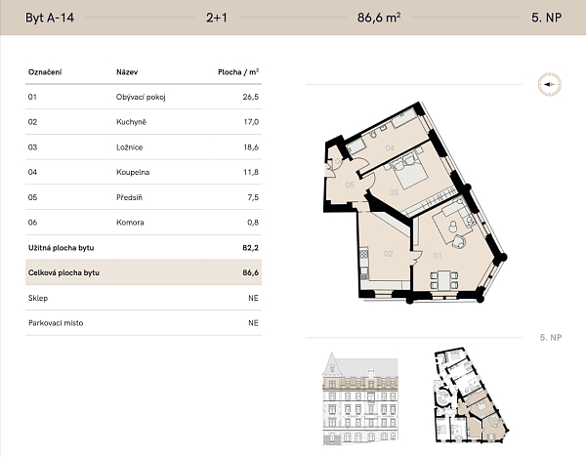Select the Obývací pokoj table row

(x=144, y=98)
